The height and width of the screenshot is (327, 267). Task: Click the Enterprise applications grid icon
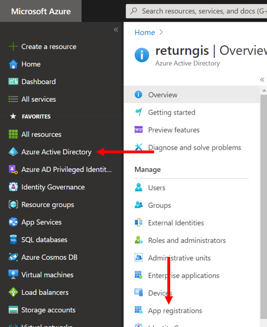[x=139, y=275]
